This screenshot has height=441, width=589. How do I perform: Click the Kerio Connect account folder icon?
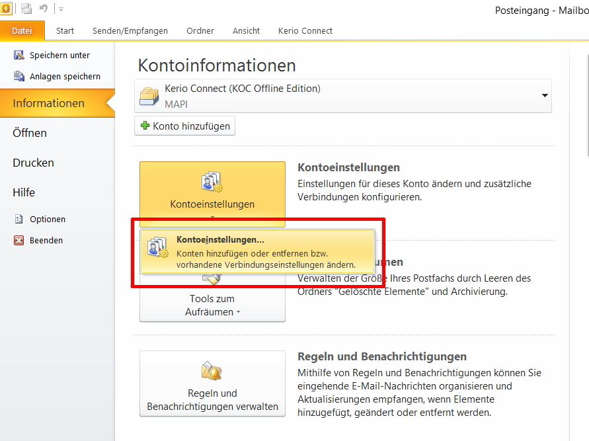149,96
